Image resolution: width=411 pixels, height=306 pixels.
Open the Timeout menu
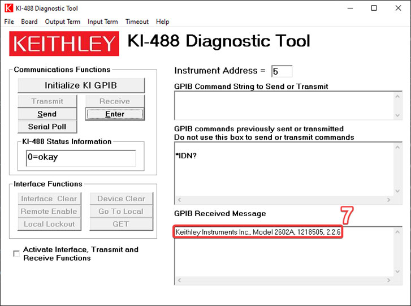click(137, 21)
